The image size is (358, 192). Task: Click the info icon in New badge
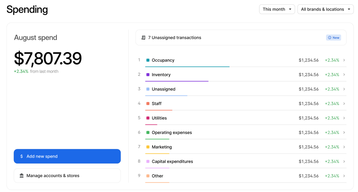point(330,38)
